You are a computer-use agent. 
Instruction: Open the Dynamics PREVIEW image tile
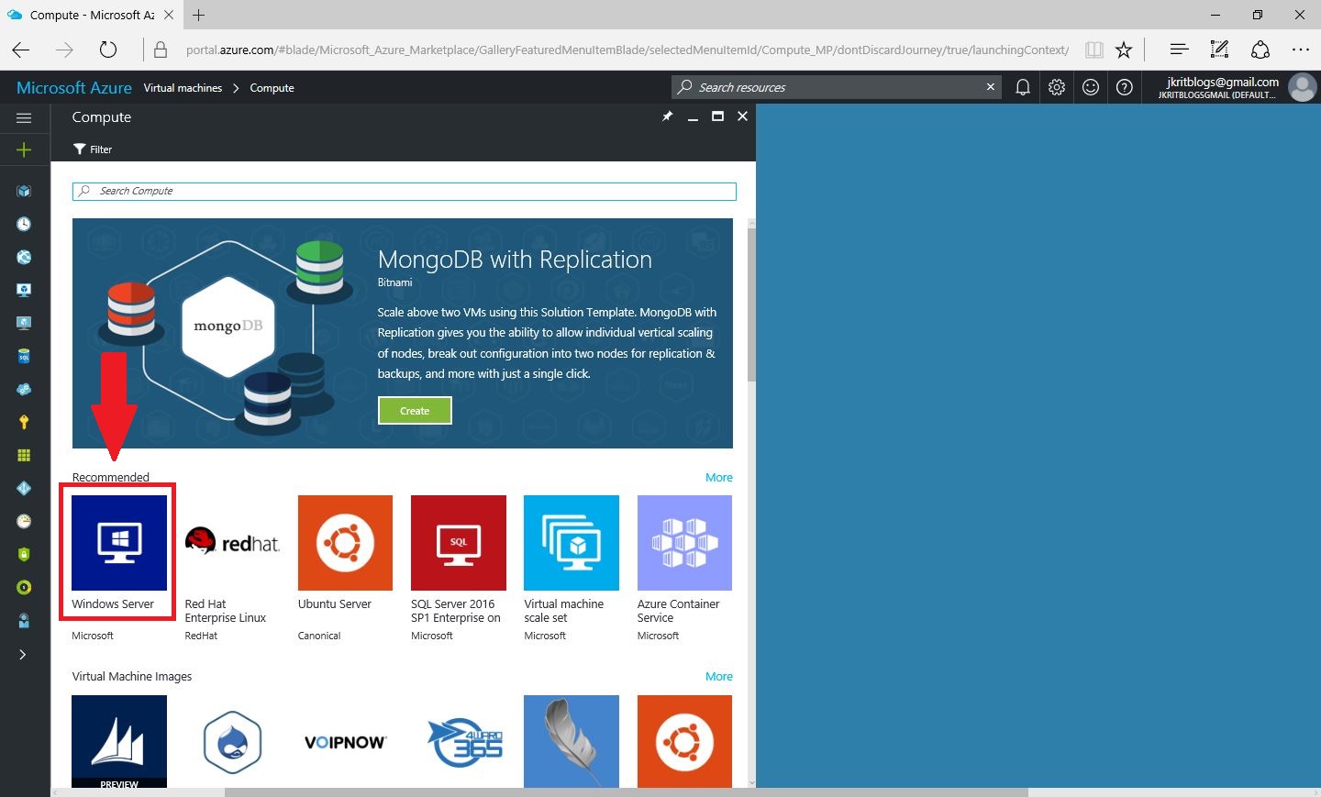pyautogui.click(x=119, y=741)
